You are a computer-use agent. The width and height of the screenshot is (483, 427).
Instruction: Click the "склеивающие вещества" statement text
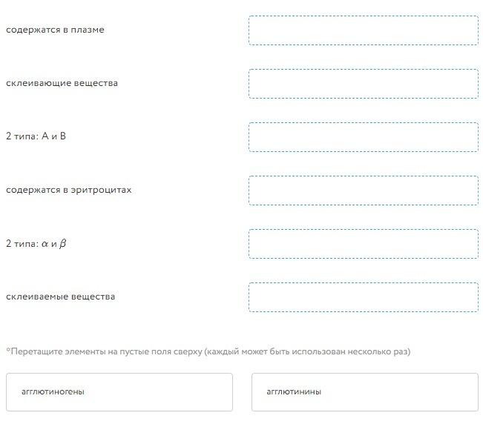pos(62,84)
